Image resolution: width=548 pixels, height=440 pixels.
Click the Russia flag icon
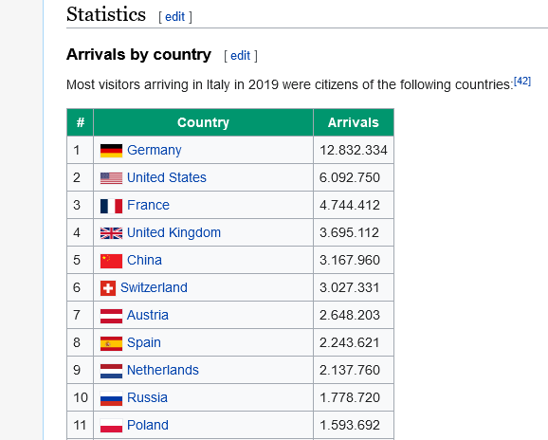(111, 398)
